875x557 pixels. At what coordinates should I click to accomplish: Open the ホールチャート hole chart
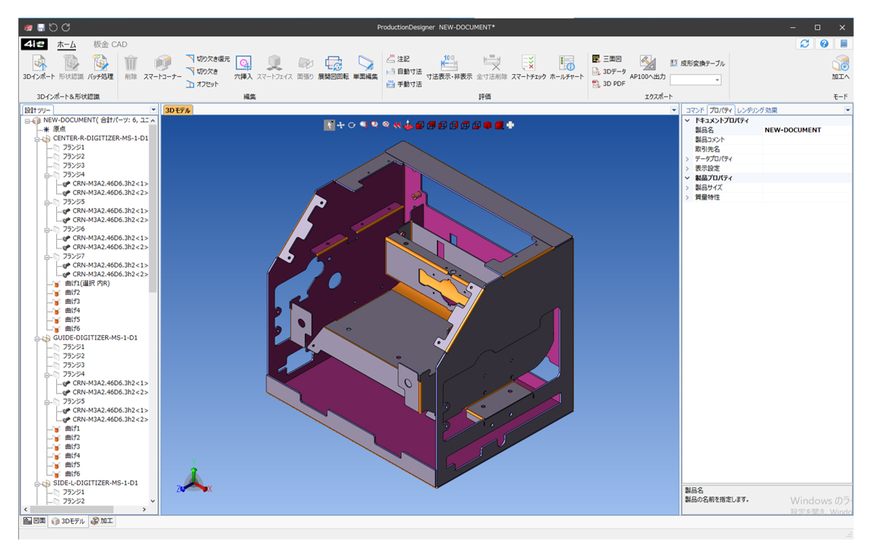point(566,65)
